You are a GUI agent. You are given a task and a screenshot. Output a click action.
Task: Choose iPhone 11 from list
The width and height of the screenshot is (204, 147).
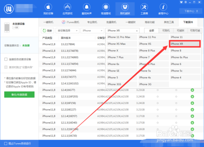click(185, 37)
